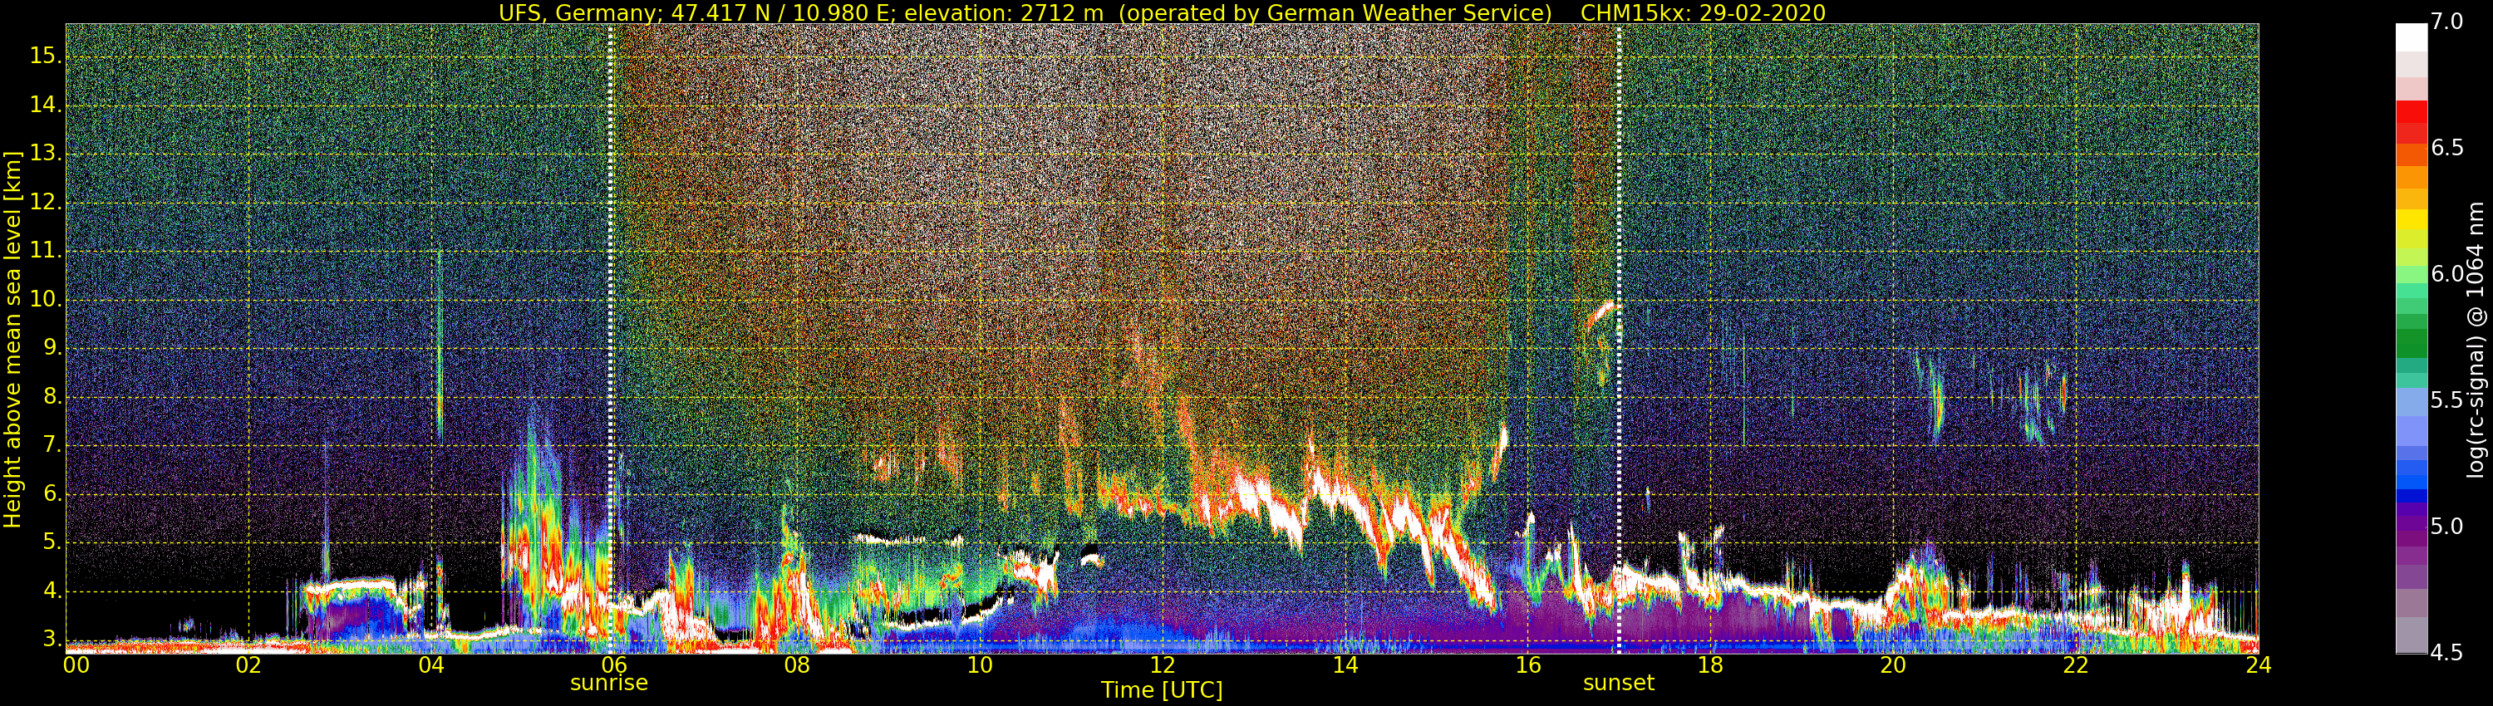2493x706 pixels.
Task: Click the white top segment of the colorbar
Action: [x=2411, y=37]
